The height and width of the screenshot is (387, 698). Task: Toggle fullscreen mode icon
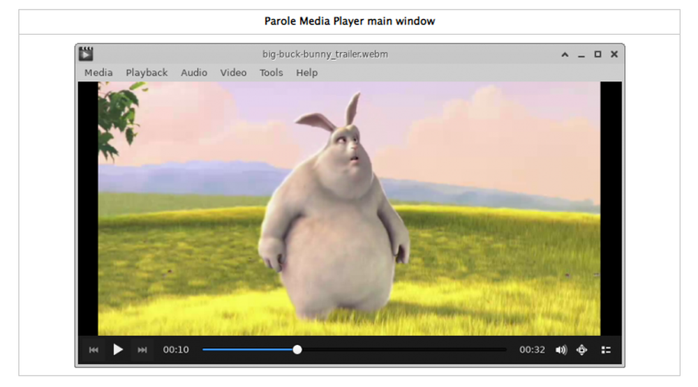582,350
